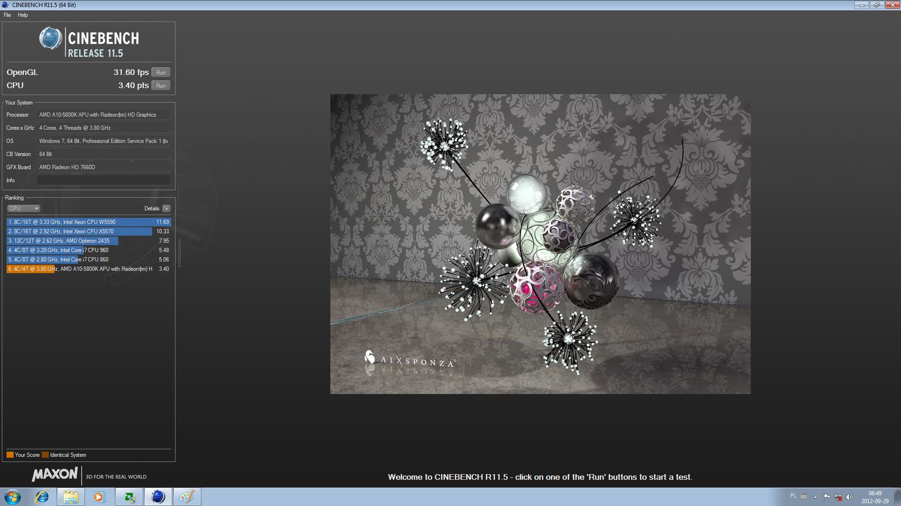
Task: Click the Info input field
Action: click(103, 180)
